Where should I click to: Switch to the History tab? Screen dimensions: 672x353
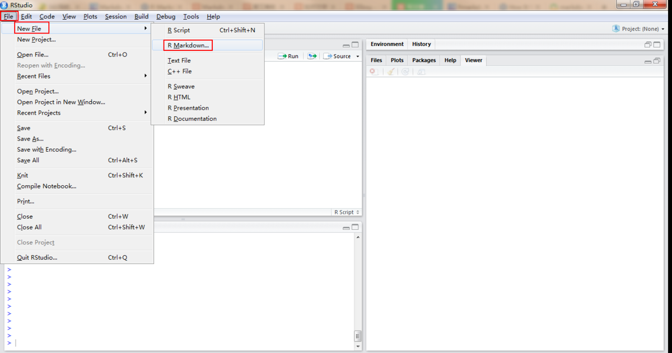coord(422,44)
